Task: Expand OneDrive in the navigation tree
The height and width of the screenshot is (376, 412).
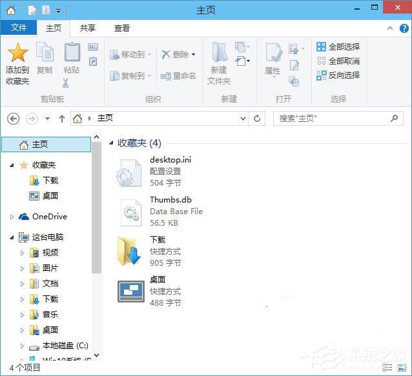Action: click(x=12, y=217)
